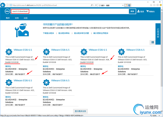Open the 购买 navigation menu
163x117 pixels.
point(8,18)
